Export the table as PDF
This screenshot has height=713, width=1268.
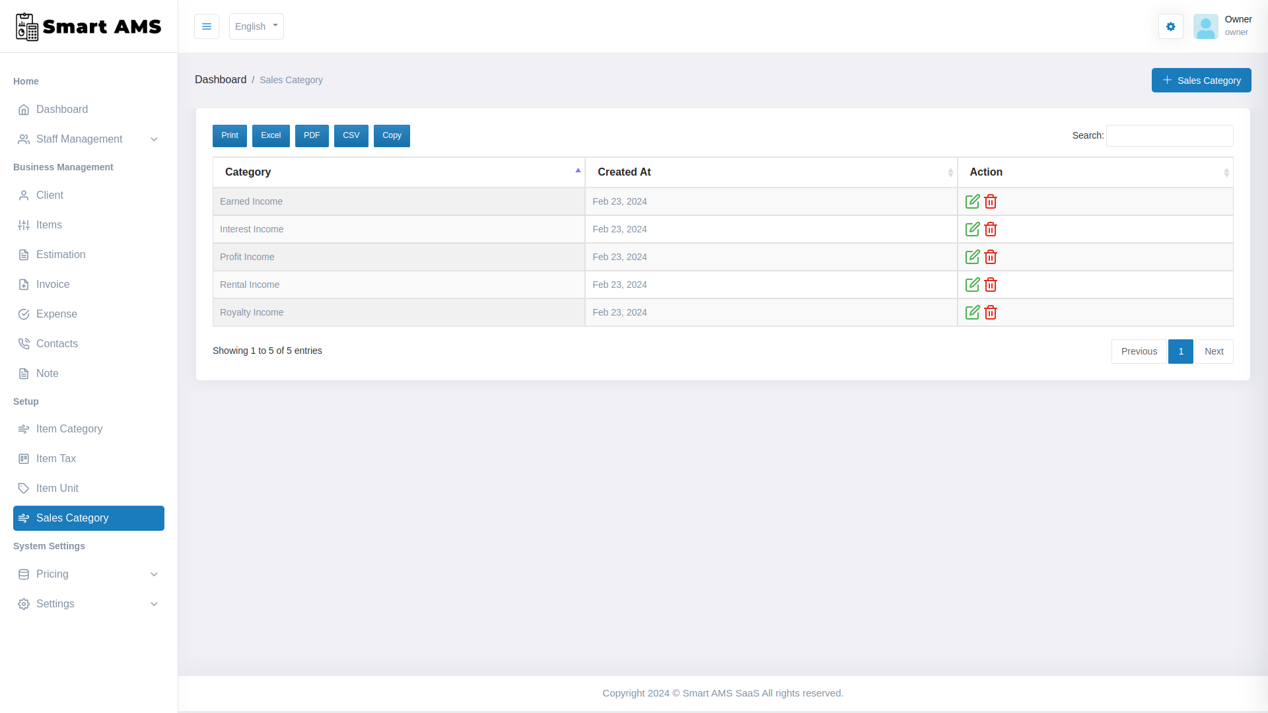click(312, 135)
